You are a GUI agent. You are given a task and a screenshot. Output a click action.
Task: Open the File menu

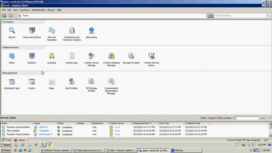point(4,10)
